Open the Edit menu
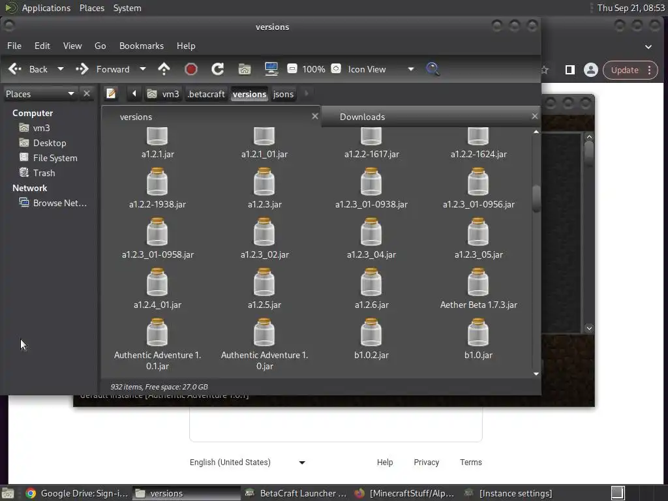 (42, 46)
